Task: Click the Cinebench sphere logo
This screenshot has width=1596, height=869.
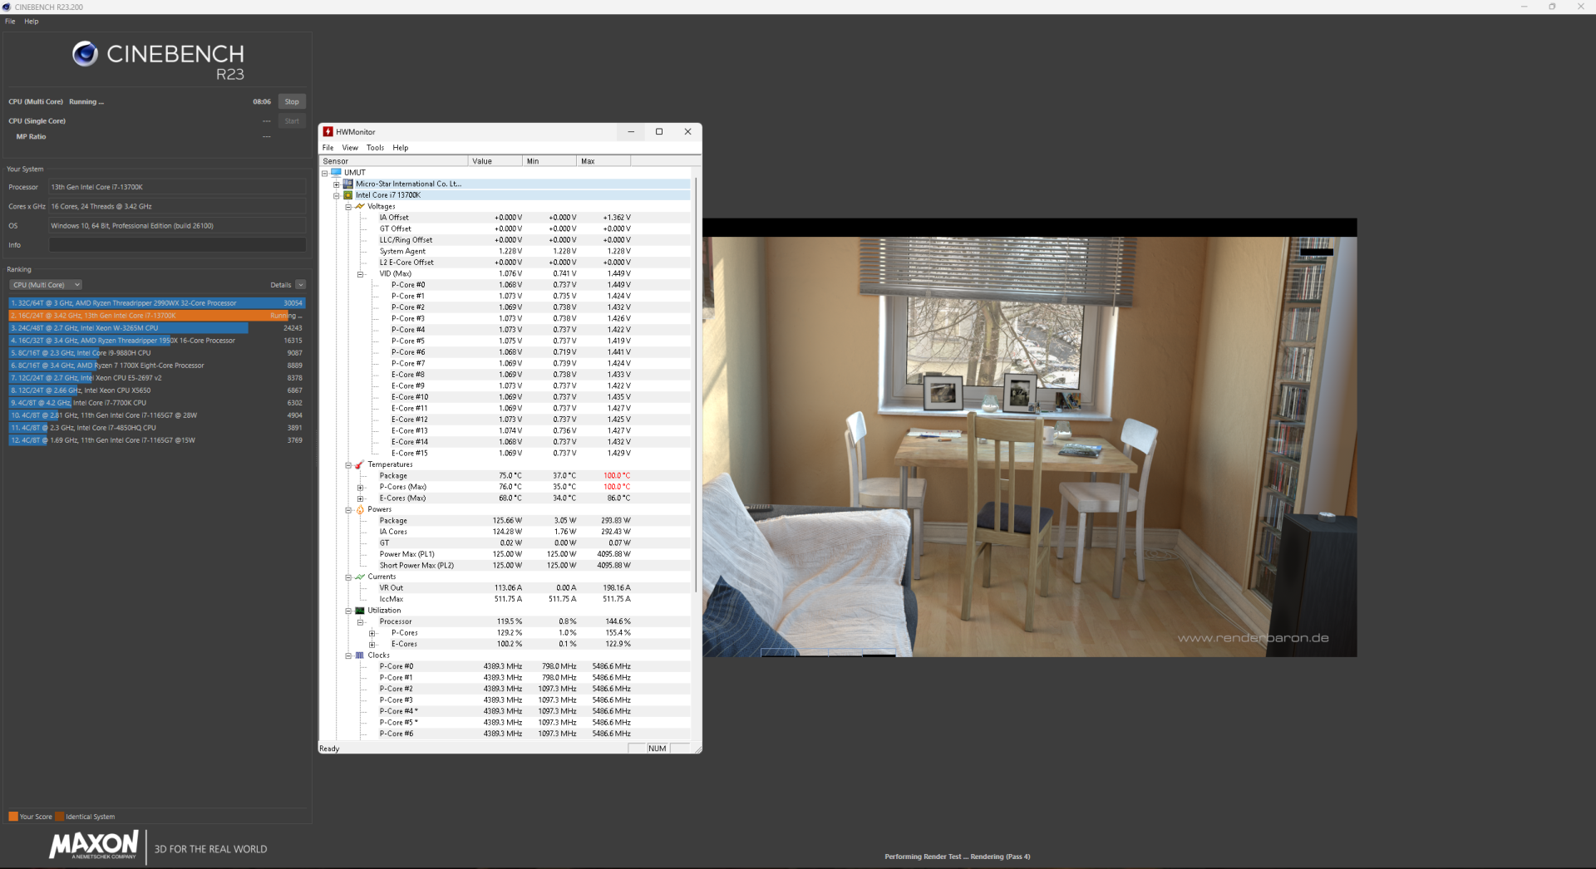Action: (x=85, y=54)
